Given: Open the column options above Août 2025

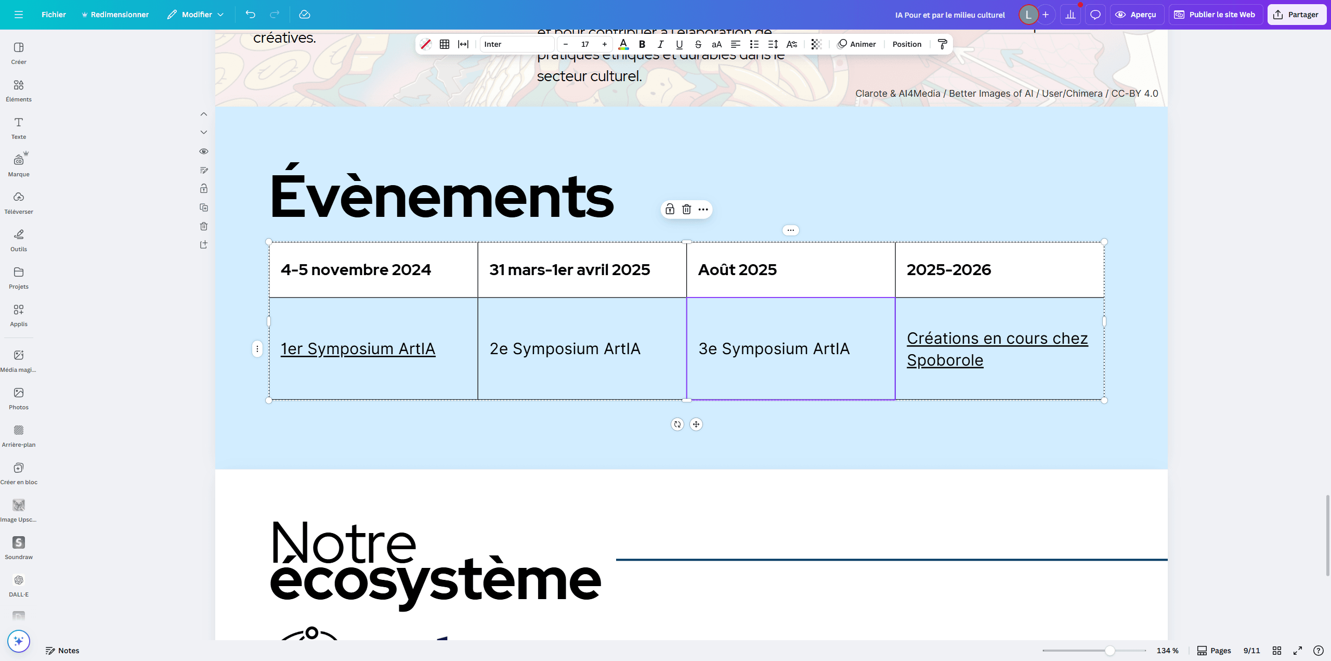Looking at the screenshot, I should 791,230.
